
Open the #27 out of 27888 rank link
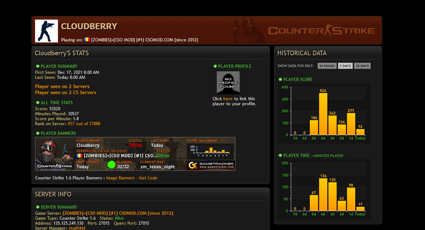tap(84, 124)
